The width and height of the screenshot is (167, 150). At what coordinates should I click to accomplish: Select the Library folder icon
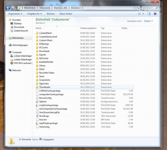pos(37,66)
